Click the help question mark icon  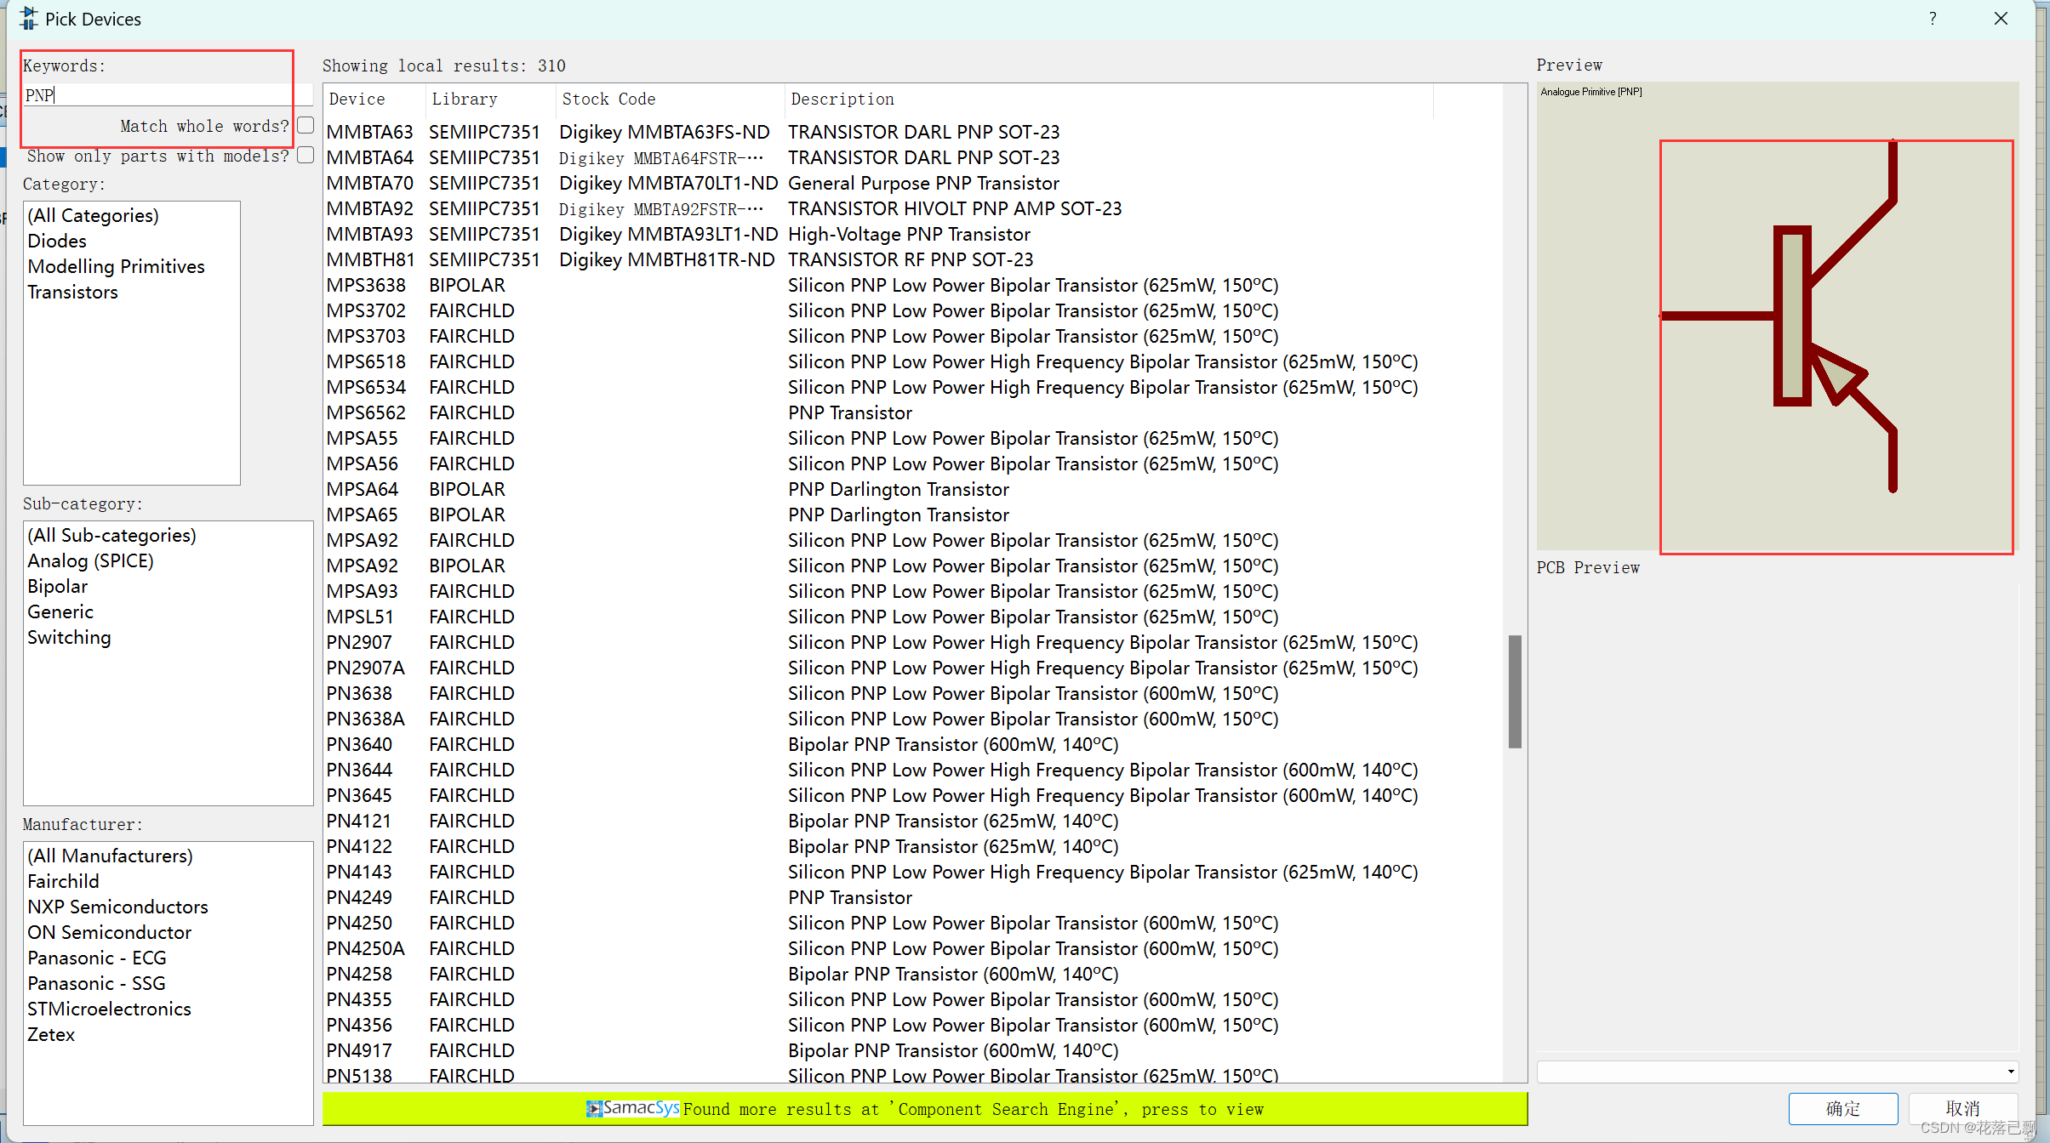1932,18
